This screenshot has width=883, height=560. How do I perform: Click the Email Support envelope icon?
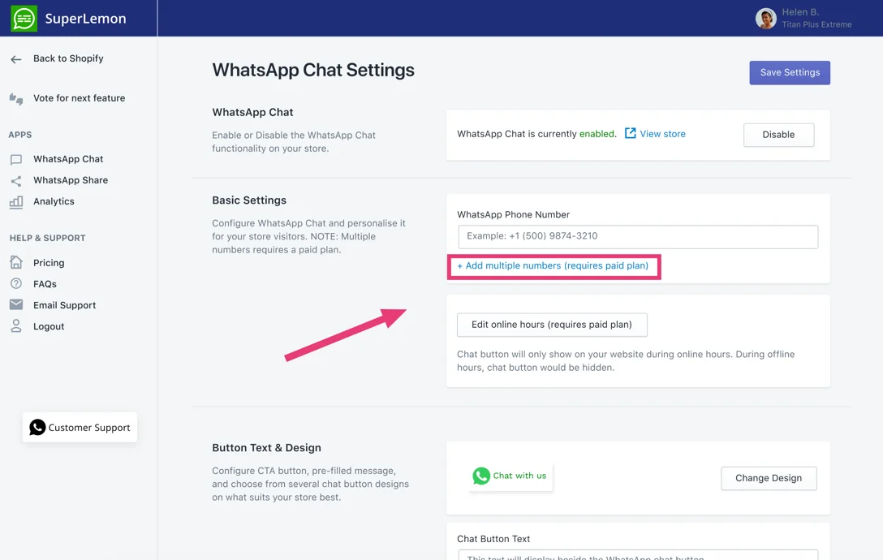(16, 305)
